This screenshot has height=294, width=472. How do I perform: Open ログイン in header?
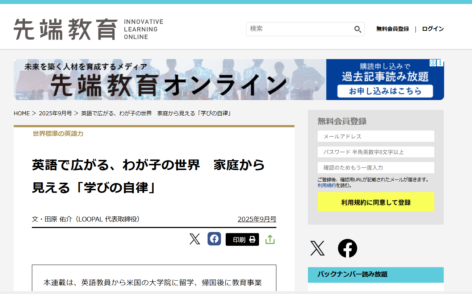[x=433, y=29]
